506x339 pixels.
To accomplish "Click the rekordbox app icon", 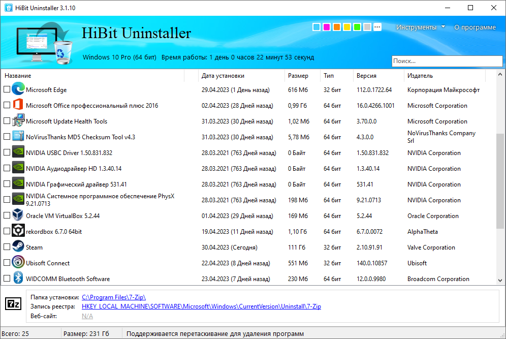I will [x=18, y=231].
